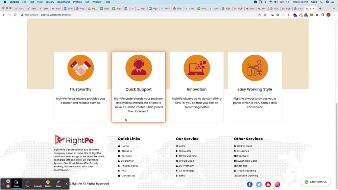The height and width of the screenshot is (190, 338).
Task: Open Disclaimer quick link
Action: click(x=127, y=161)
